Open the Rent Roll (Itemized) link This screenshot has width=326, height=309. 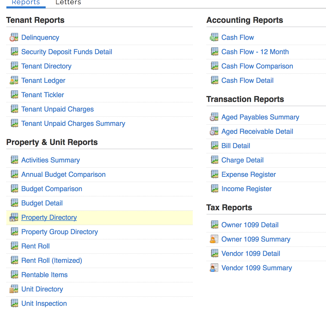click(52, 260)
